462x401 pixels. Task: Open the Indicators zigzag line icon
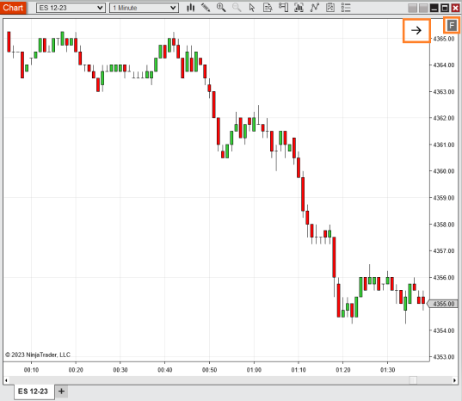[315, 8]
